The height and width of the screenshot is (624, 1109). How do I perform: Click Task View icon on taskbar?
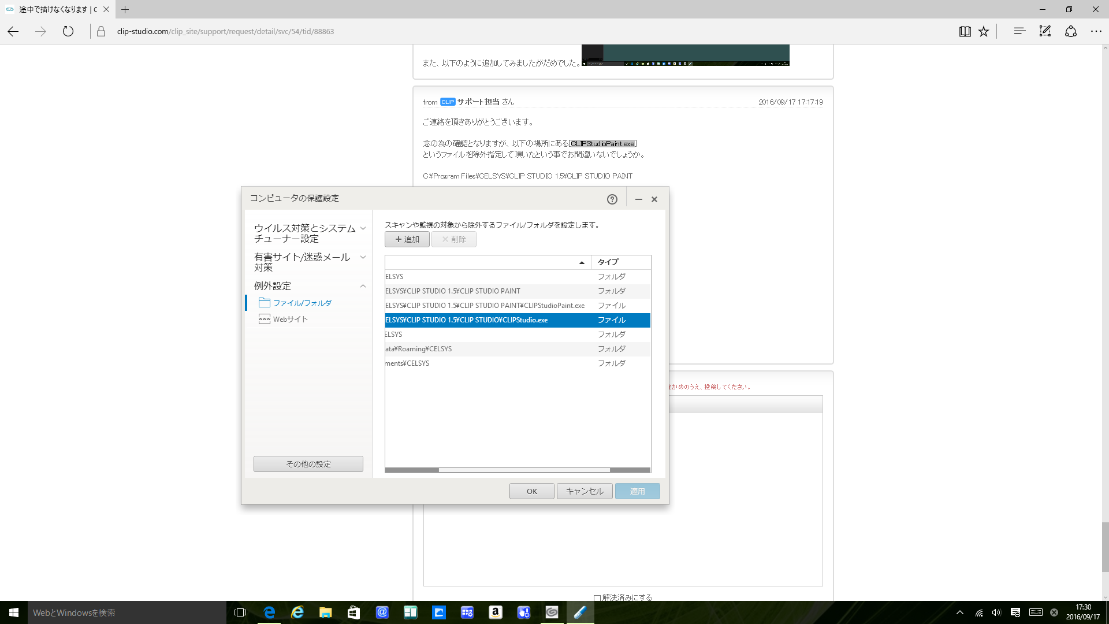240,612
